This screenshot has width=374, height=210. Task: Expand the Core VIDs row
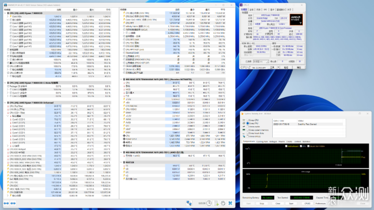pyautogui.click(x=8, y=17)
